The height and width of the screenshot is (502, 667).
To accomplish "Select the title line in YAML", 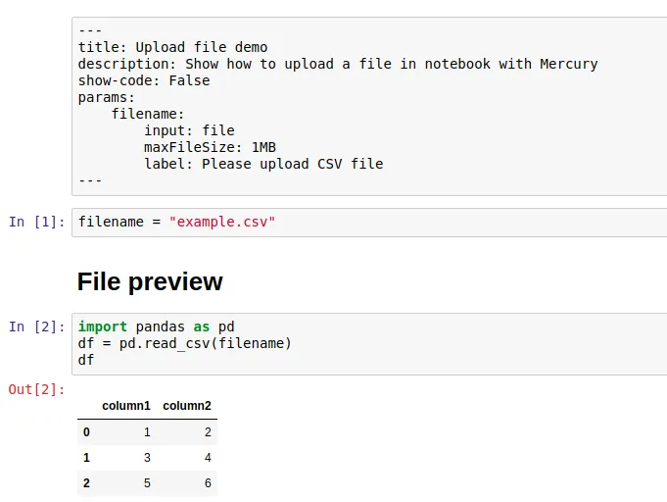I will click(172, 47).
